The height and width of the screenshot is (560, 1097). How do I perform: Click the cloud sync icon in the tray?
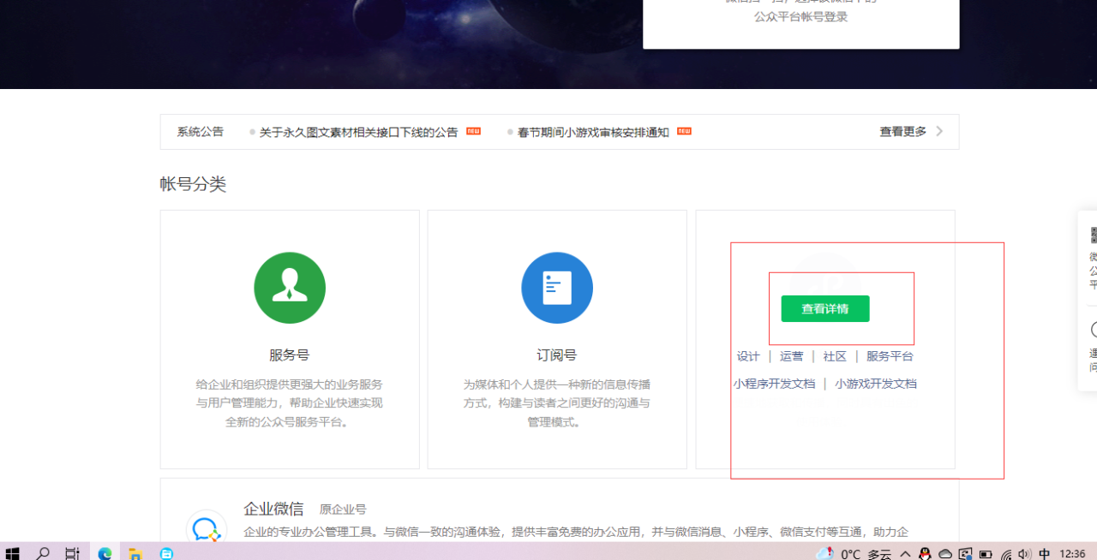(x=945, y=553)
